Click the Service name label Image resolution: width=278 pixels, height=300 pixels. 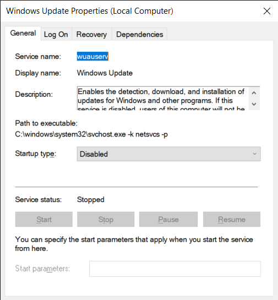tap(38, 57)
